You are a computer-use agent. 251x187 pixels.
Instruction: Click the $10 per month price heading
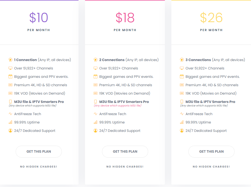pos(39,18)
